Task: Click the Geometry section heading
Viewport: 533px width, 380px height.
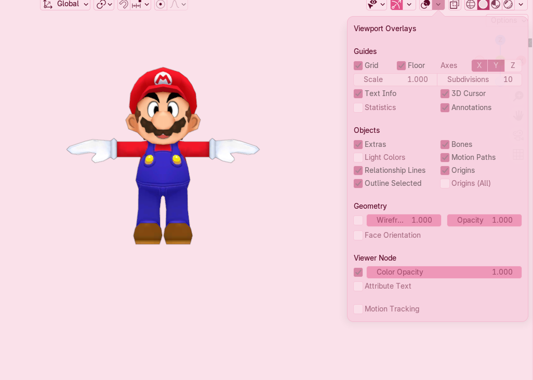Action: pyautogui.click(x=370, y=206)
